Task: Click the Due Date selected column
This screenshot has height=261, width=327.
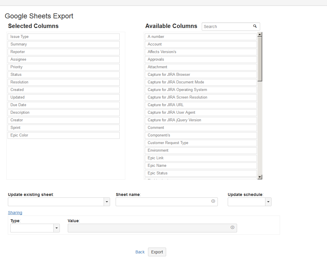Action: coord(64,105)
